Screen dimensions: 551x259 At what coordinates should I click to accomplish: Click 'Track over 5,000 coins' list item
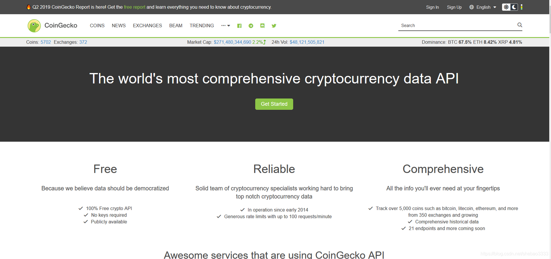point(443,212)
